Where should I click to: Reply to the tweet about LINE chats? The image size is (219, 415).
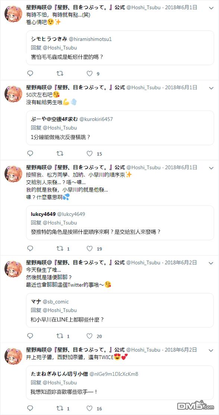30,336
